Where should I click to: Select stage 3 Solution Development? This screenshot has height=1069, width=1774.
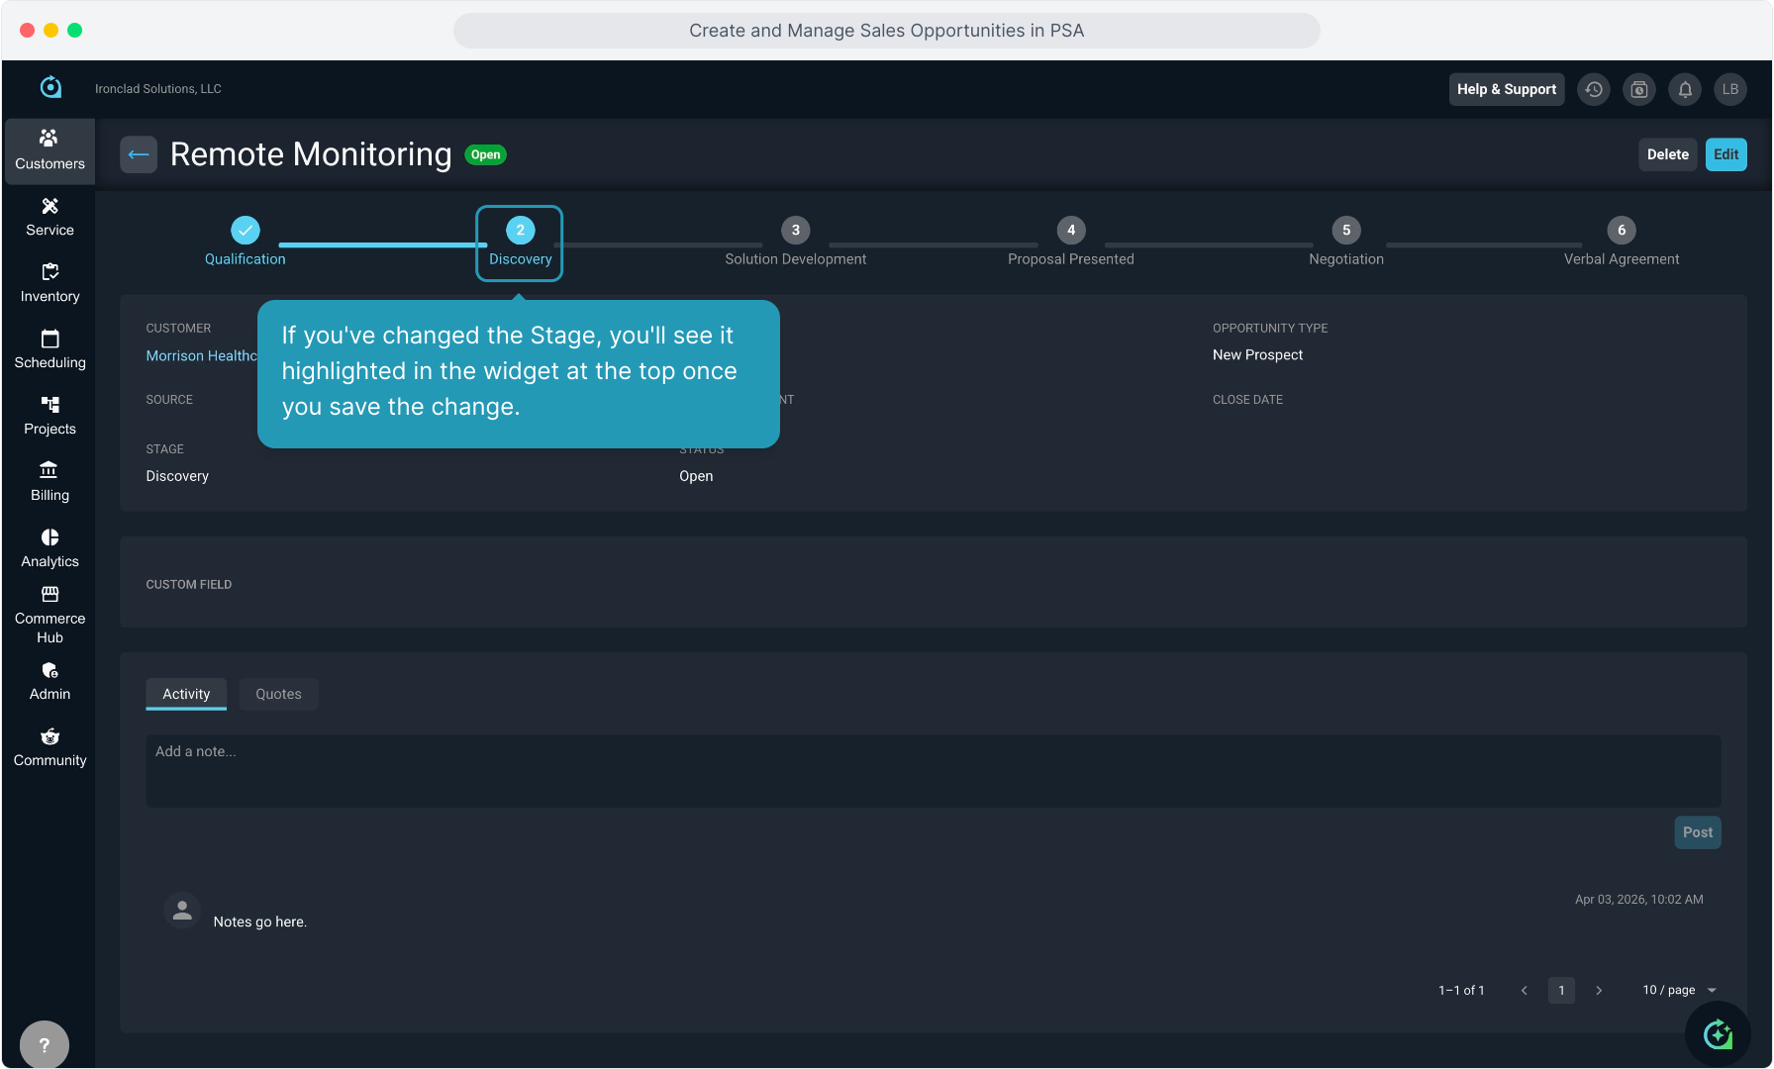coord(795,231)
